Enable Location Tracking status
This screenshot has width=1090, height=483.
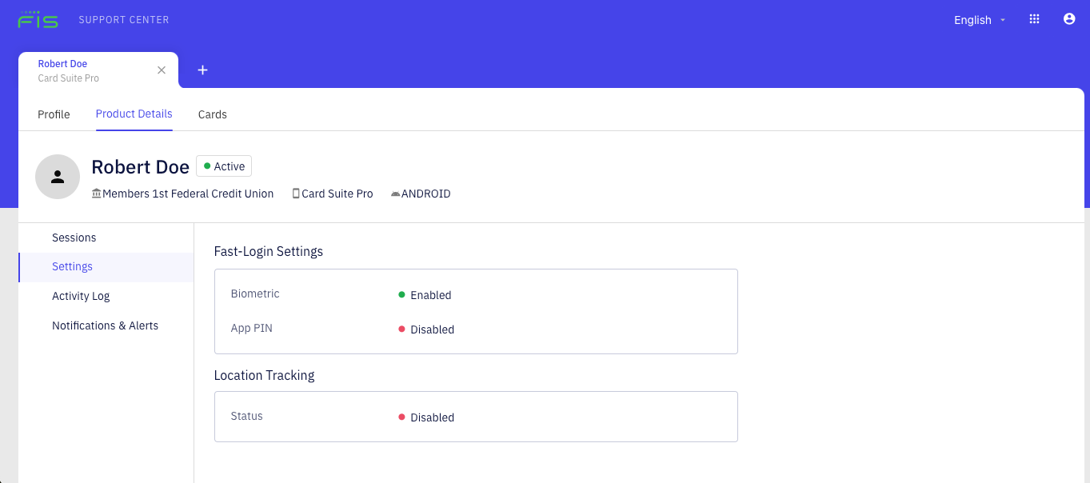tap(432, 417)
